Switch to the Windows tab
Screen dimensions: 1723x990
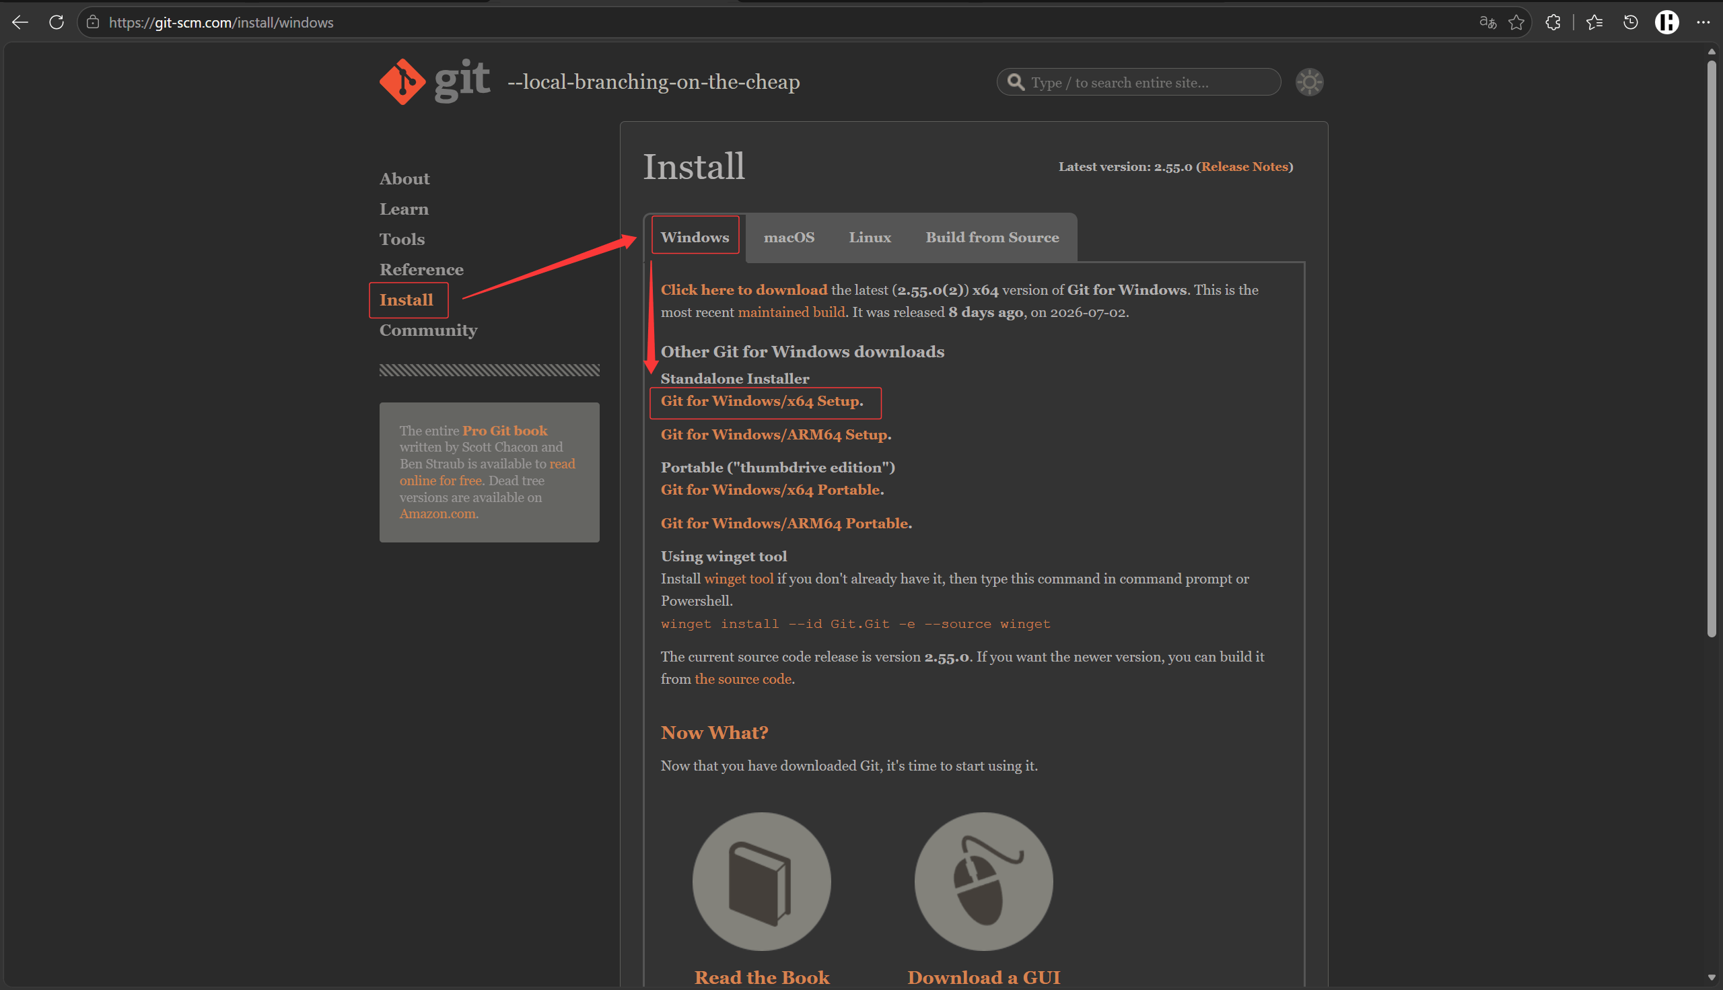(x=695, y=238)
